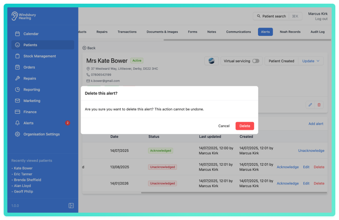Click the Patient search field
Screen dimensions: 339x220
[x=277, y=16]
